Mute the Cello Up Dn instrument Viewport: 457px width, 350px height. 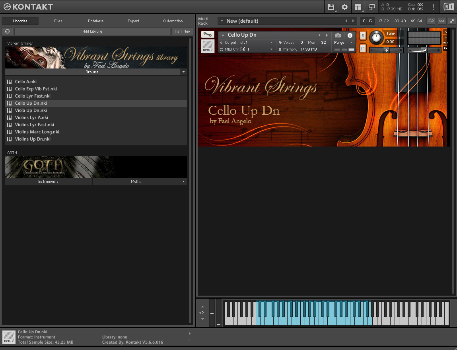point(363,48)
